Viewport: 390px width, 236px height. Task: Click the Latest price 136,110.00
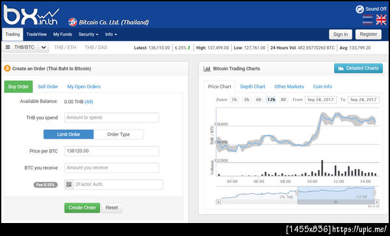(x=159, y=47)
